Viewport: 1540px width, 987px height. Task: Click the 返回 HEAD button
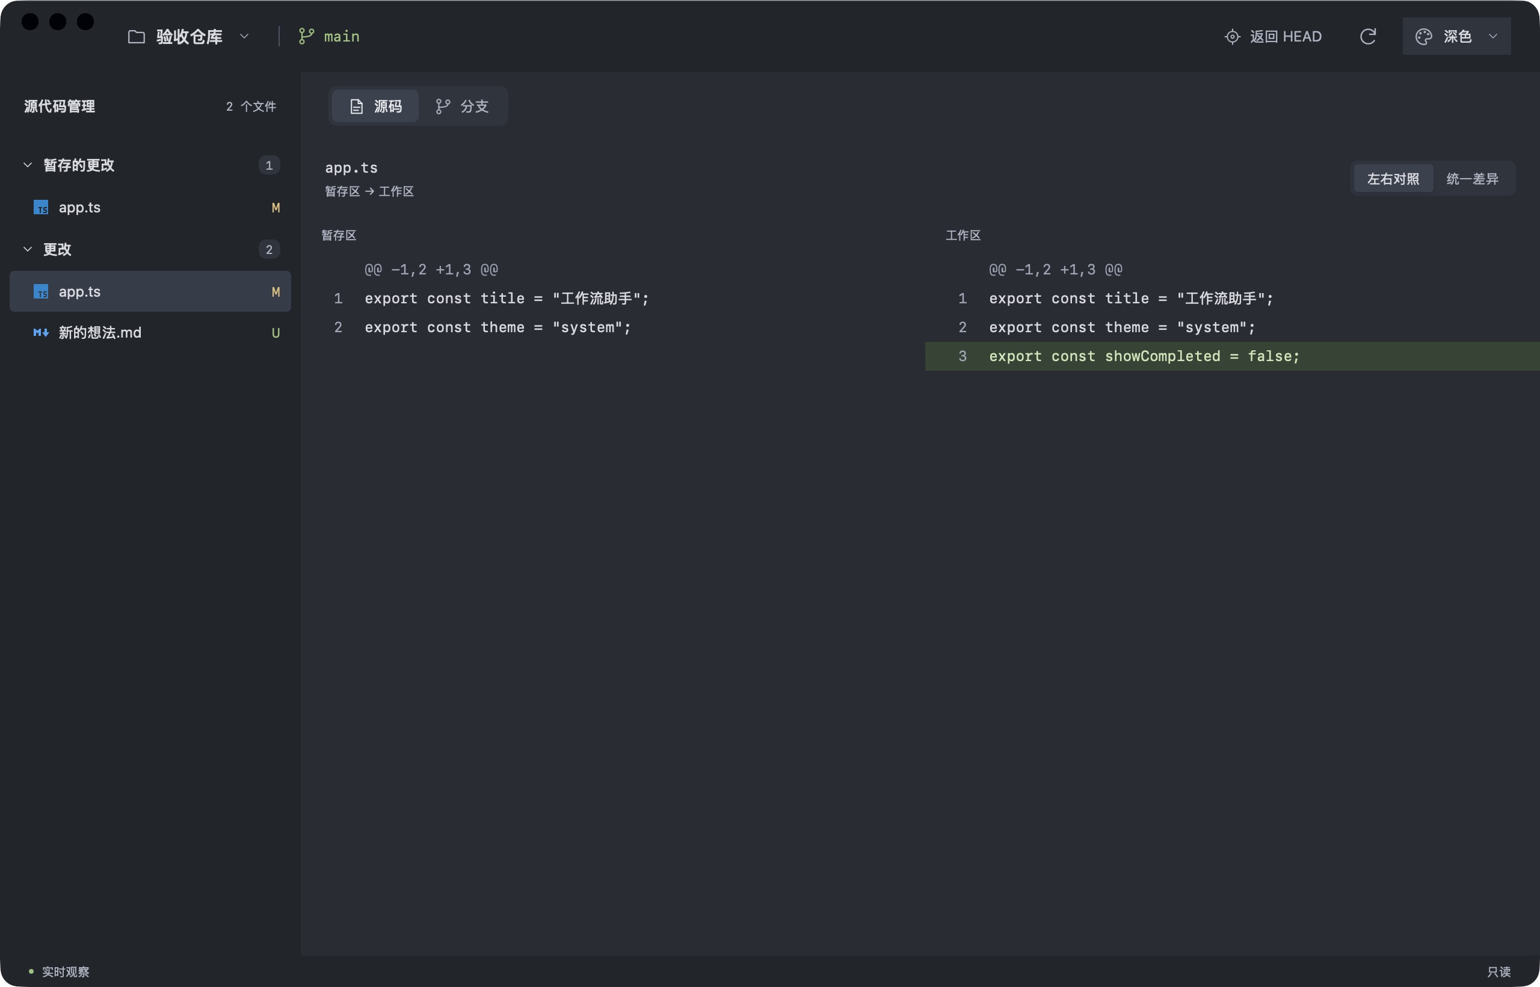1273,37
